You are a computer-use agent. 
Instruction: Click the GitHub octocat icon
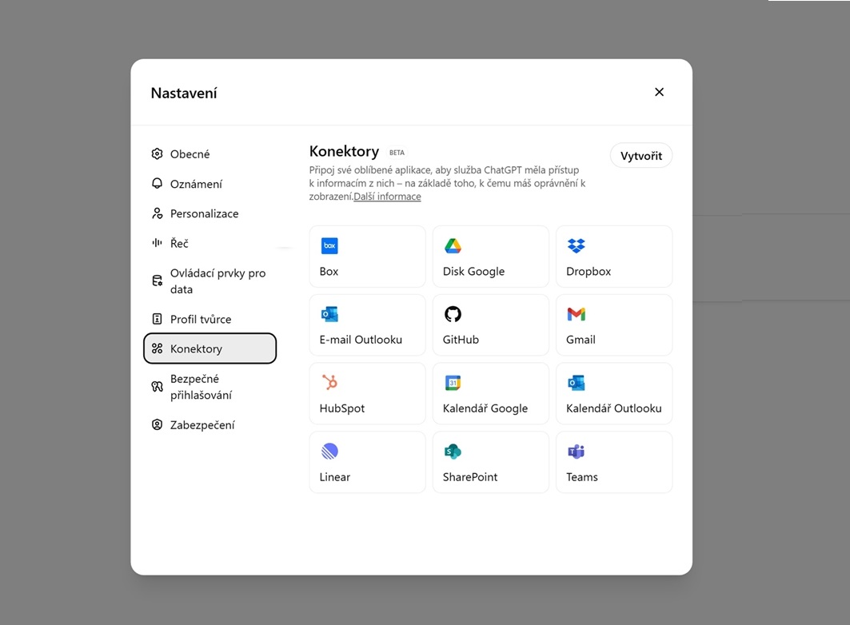(453, 314)
